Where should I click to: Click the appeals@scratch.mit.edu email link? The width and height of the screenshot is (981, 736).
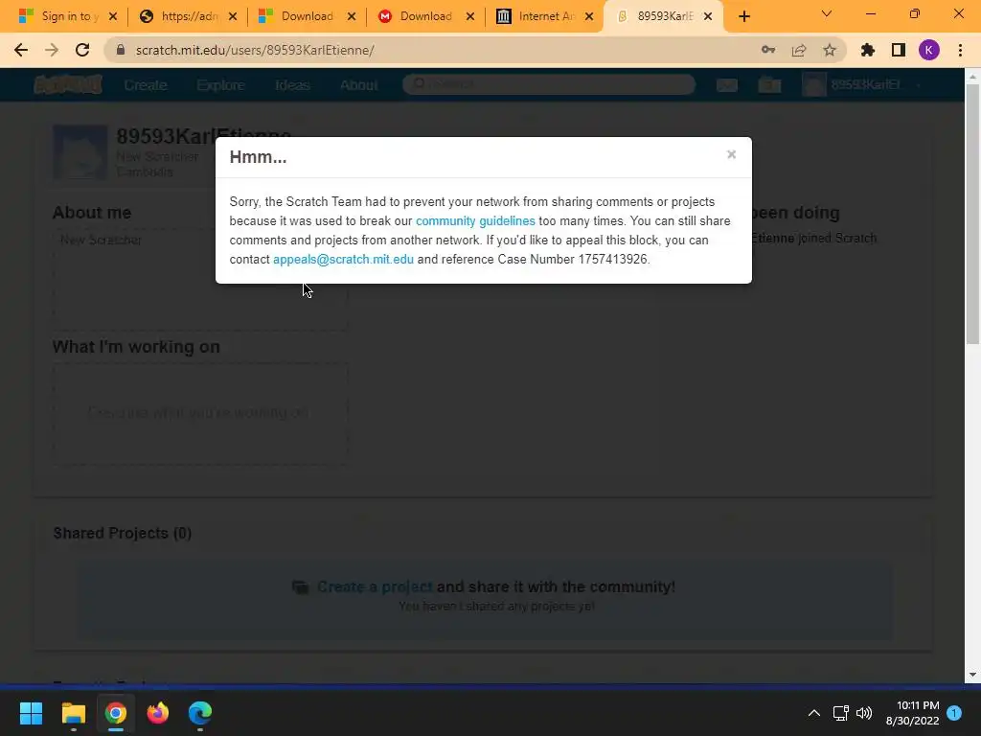point(344,259)
